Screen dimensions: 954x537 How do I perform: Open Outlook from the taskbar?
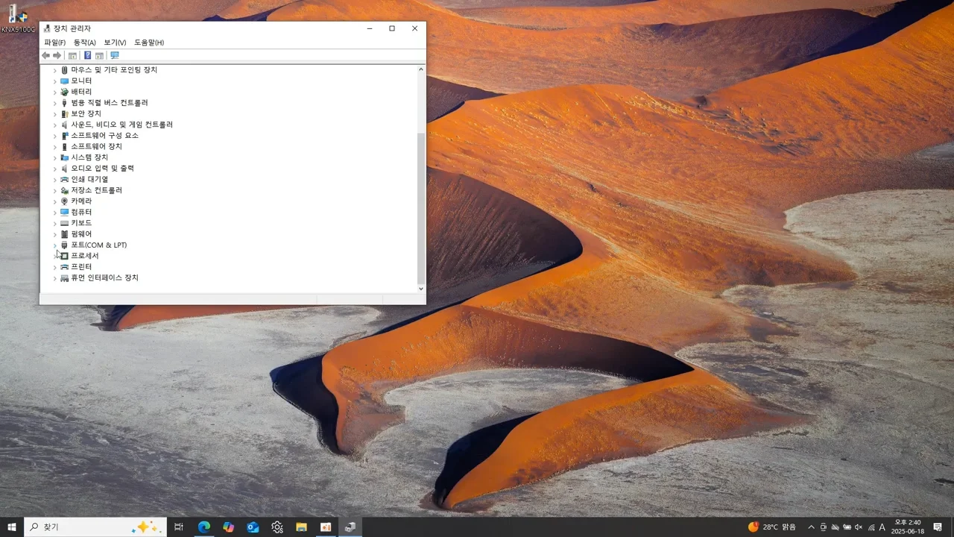pyautogui.click(x=253, y=527)
